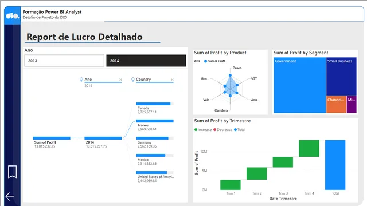Viewport: 367px width, 206px height.
Task: Remove the Country level with its X
Action: (172, 80)
